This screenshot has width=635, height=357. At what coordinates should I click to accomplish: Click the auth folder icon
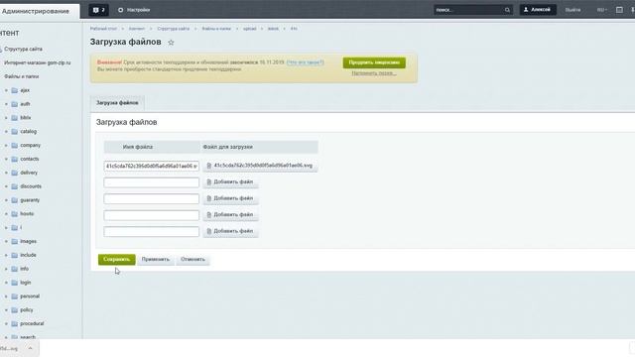click(x=15, y=104)
